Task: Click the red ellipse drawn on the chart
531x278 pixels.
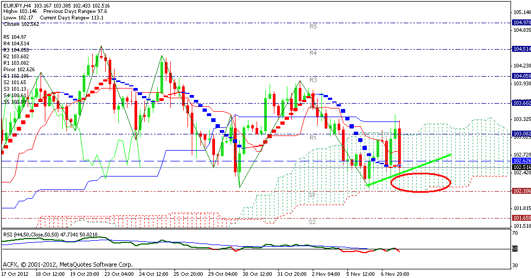Action: 420,182
